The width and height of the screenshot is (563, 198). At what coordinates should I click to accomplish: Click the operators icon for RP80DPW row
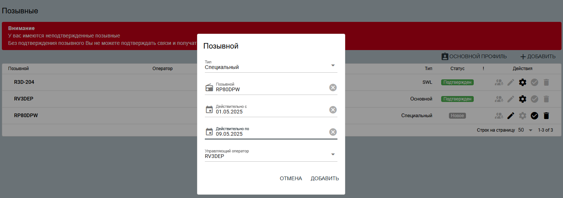[x=499, y=116]
